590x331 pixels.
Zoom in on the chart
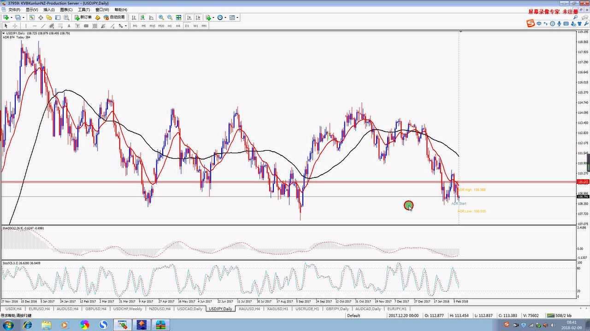pyautogui.click(x=161, y=17)
